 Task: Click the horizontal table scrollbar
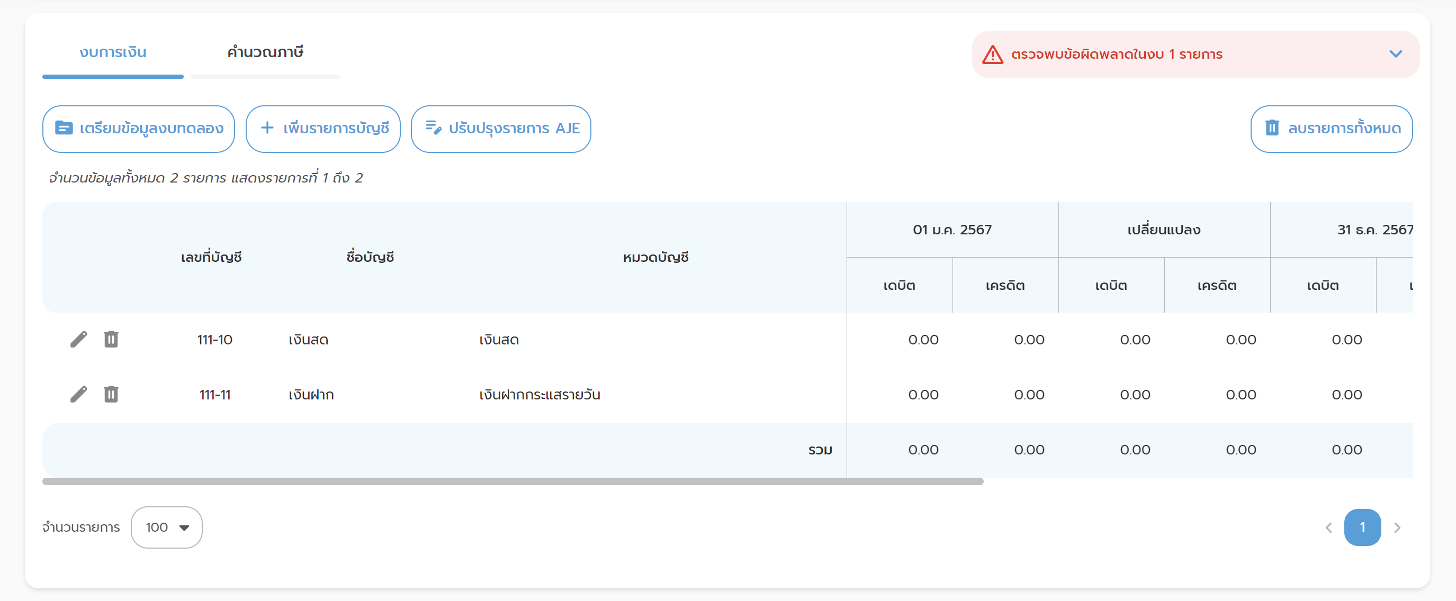pos(513,482)
